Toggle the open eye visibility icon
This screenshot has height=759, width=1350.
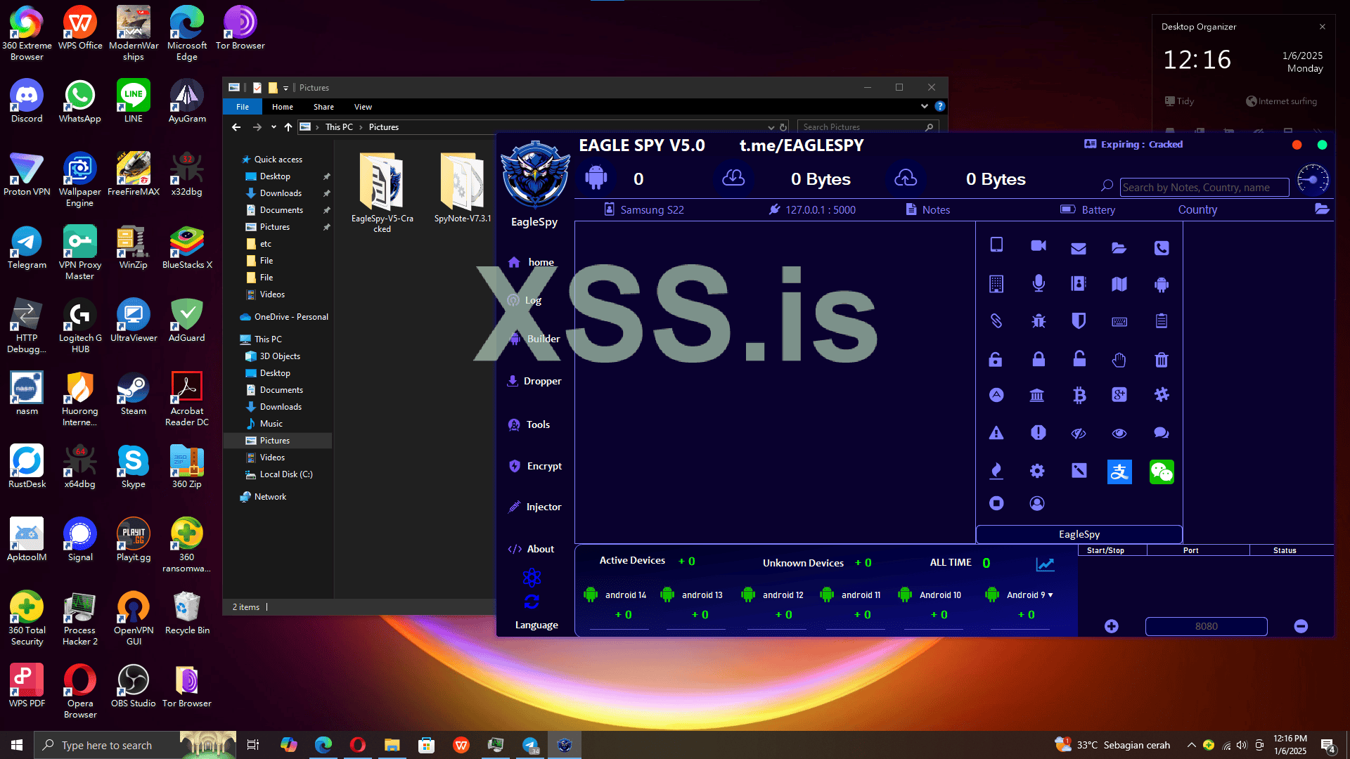point(1119,434)
